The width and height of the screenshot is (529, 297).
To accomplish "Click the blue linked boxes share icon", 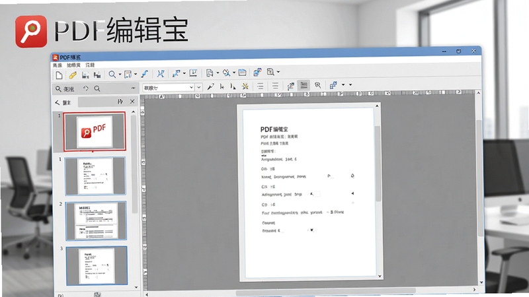I will point(257,72).
